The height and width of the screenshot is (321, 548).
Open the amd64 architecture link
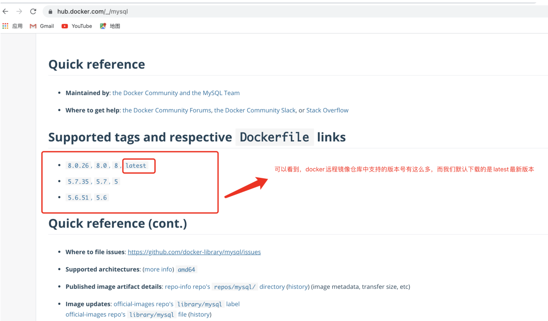186,269
